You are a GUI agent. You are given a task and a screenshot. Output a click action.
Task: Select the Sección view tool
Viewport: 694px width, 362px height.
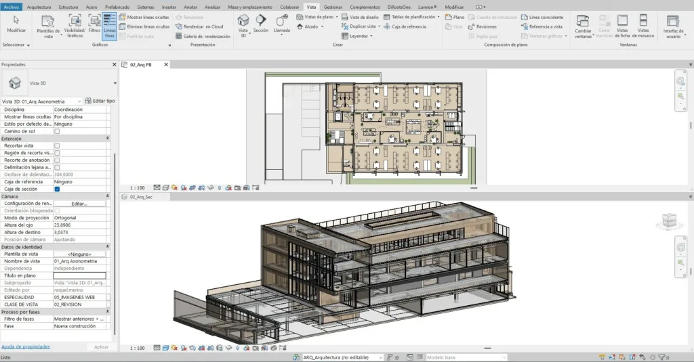(x=261, y=24)
